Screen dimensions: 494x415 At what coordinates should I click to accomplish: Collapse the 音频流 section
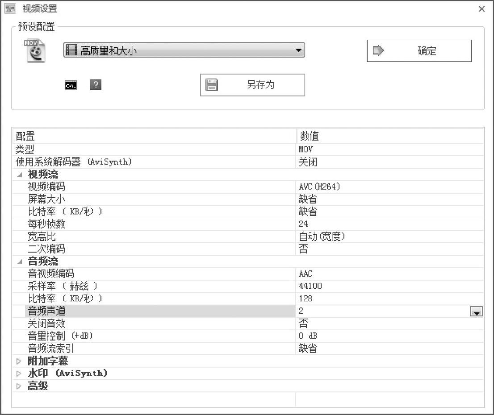tap(20, 261)
